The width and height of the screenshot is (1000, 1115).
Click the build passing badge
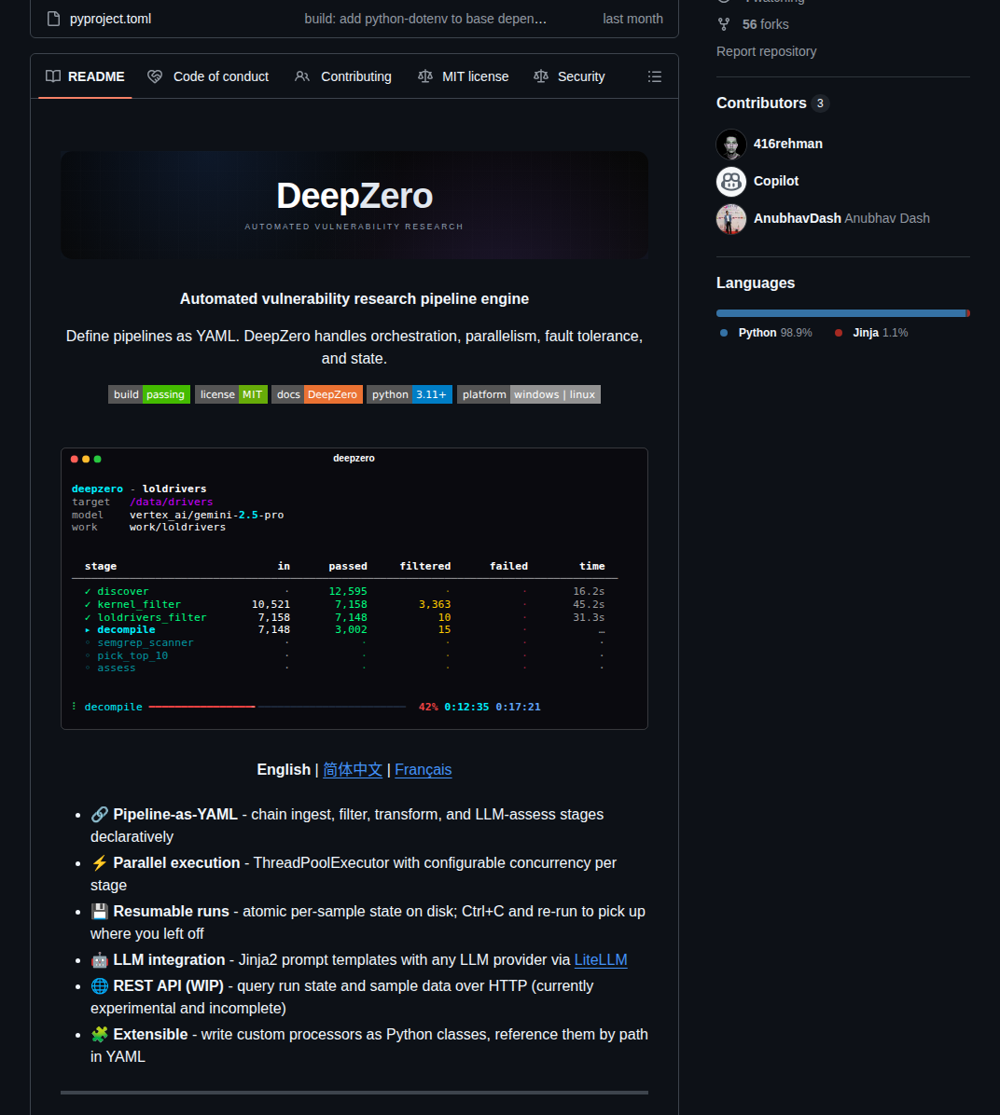pyautogui.click(x=148, y=394)
